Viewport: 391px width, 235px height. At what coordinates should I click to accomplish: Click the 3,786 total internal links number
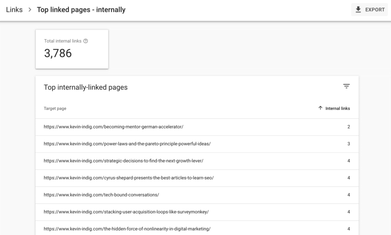58,53
